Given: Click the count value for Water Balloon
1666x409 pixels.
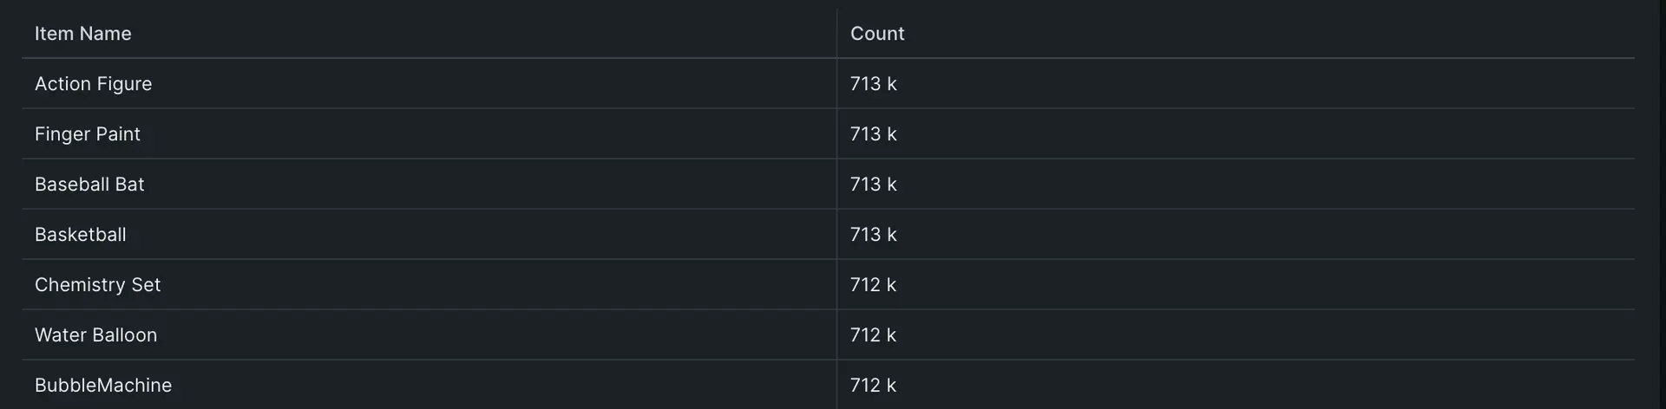Looking at the screenshot, I should click(874, 335).
